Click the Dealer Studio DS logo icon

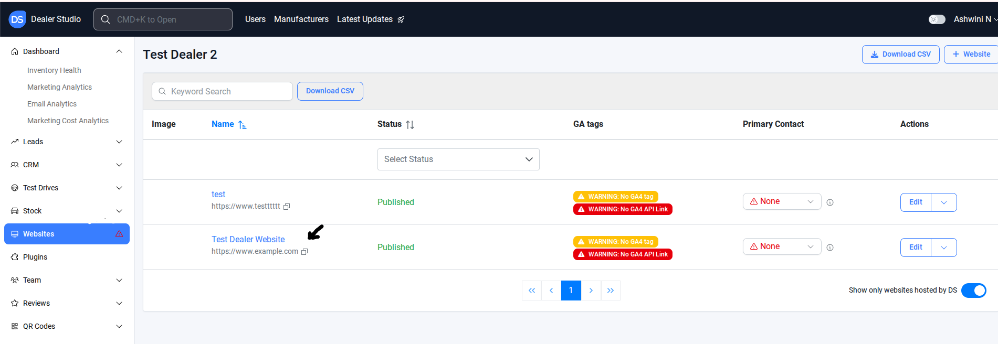(17, 19)
